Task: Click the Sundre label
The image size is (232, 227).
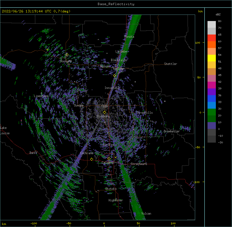Action: tap(79, 105)
